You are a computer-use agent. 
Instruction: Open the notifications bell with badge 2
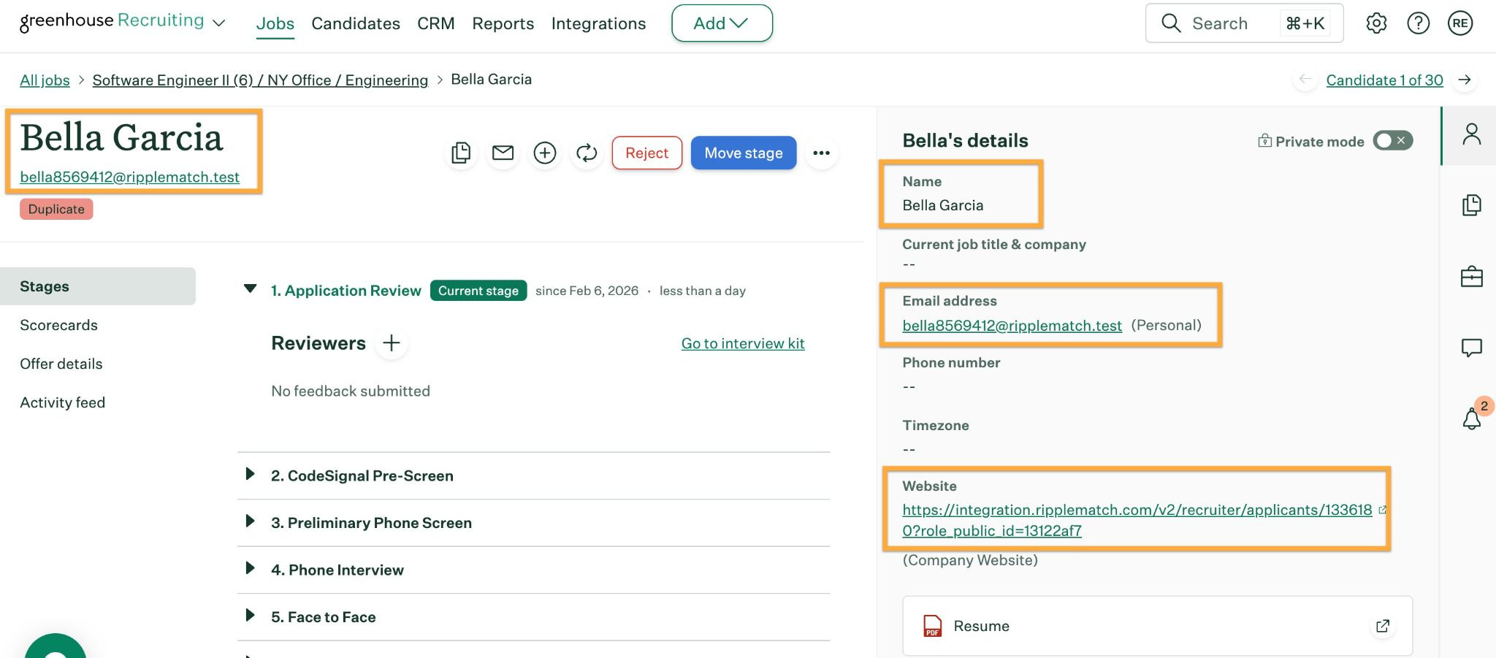point(1471,418)
